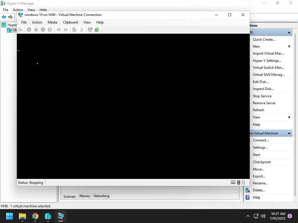Screen dimensions: 298x223
Task: Open the Windows Start button on the taskbar
Action: [x=9, y=216]
